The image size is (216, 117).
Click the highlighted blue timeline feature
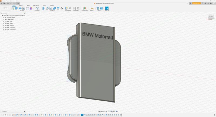[82, 115]
